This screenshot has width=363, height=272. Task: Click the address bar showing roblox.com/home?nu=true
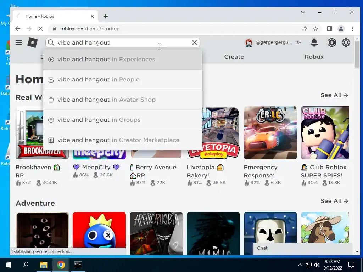[x=174, y=29]
